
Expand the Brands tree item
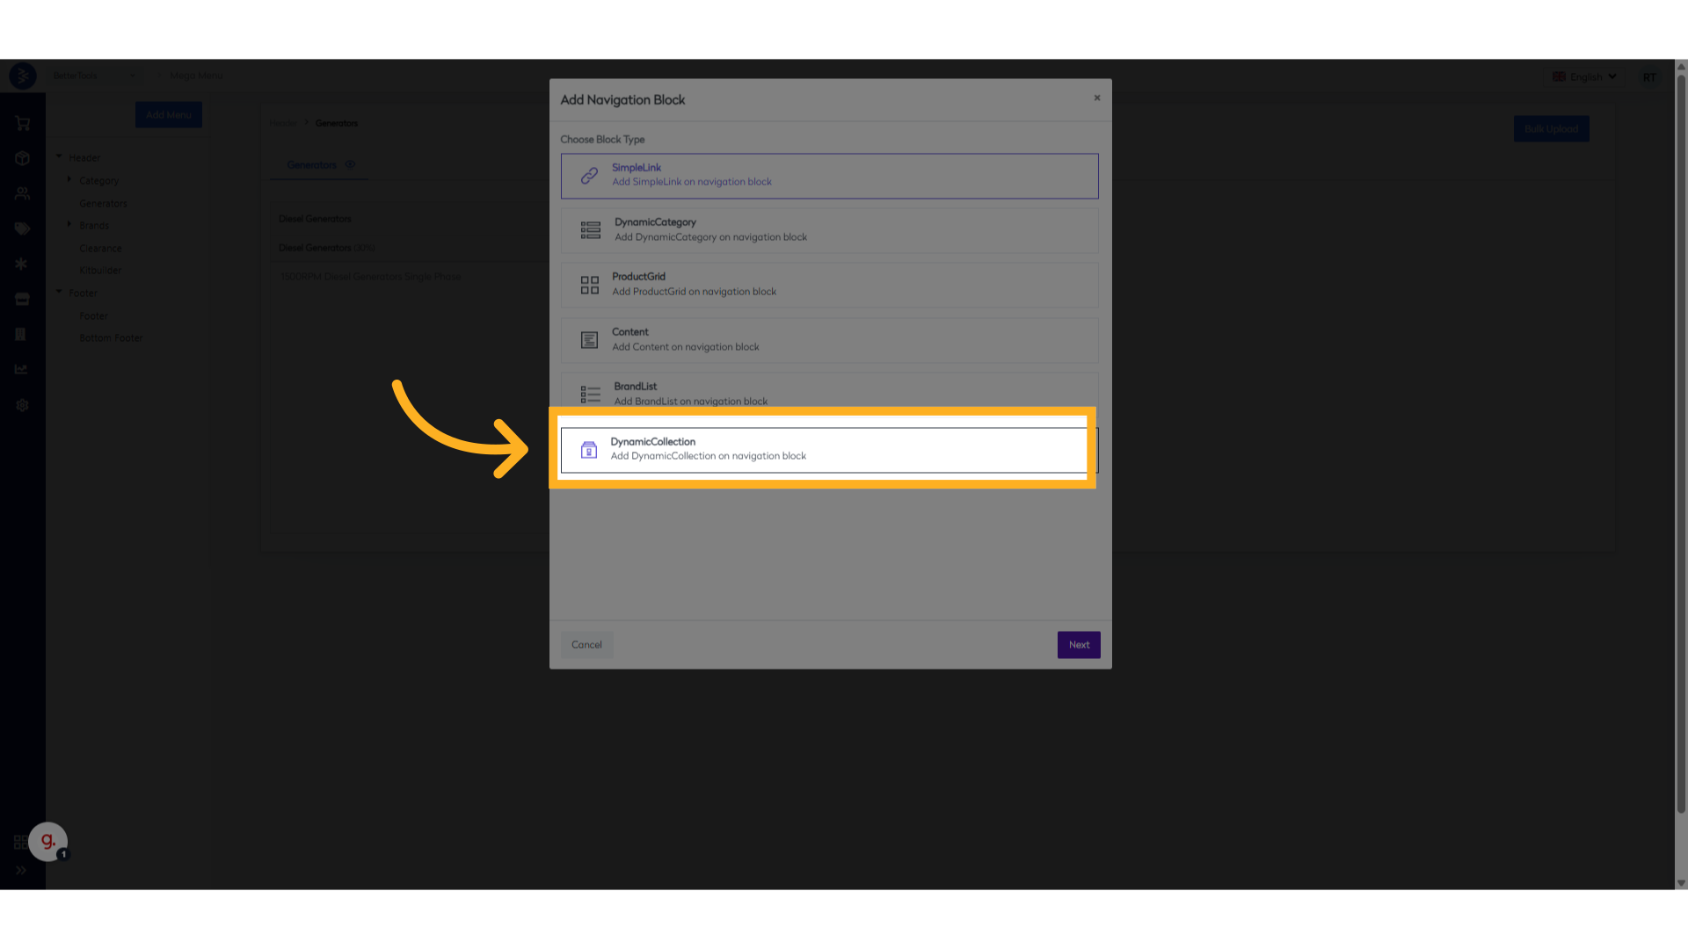click(69, 225)
